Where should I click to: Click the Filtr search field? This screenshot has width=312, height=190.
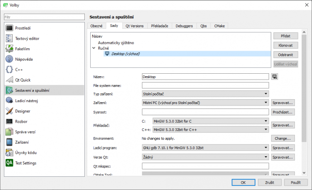[x=44, y=17]
